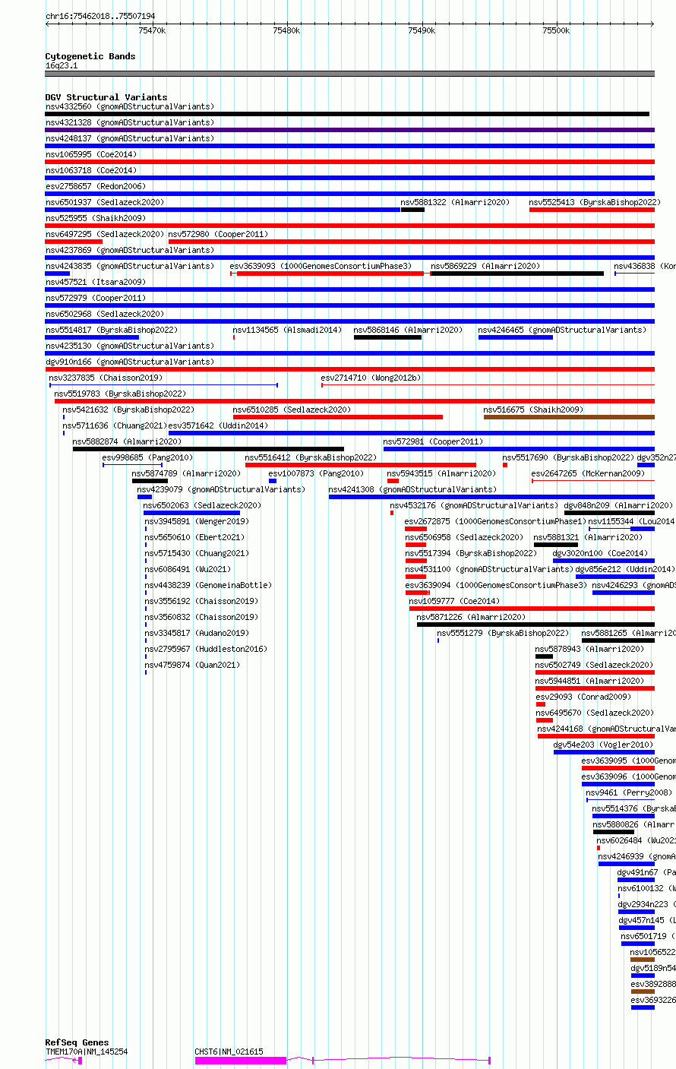This screenshot has width=676, height=1069.
Task: Click dgv910n166 gnomAD variant label
Action: (130, 362)
